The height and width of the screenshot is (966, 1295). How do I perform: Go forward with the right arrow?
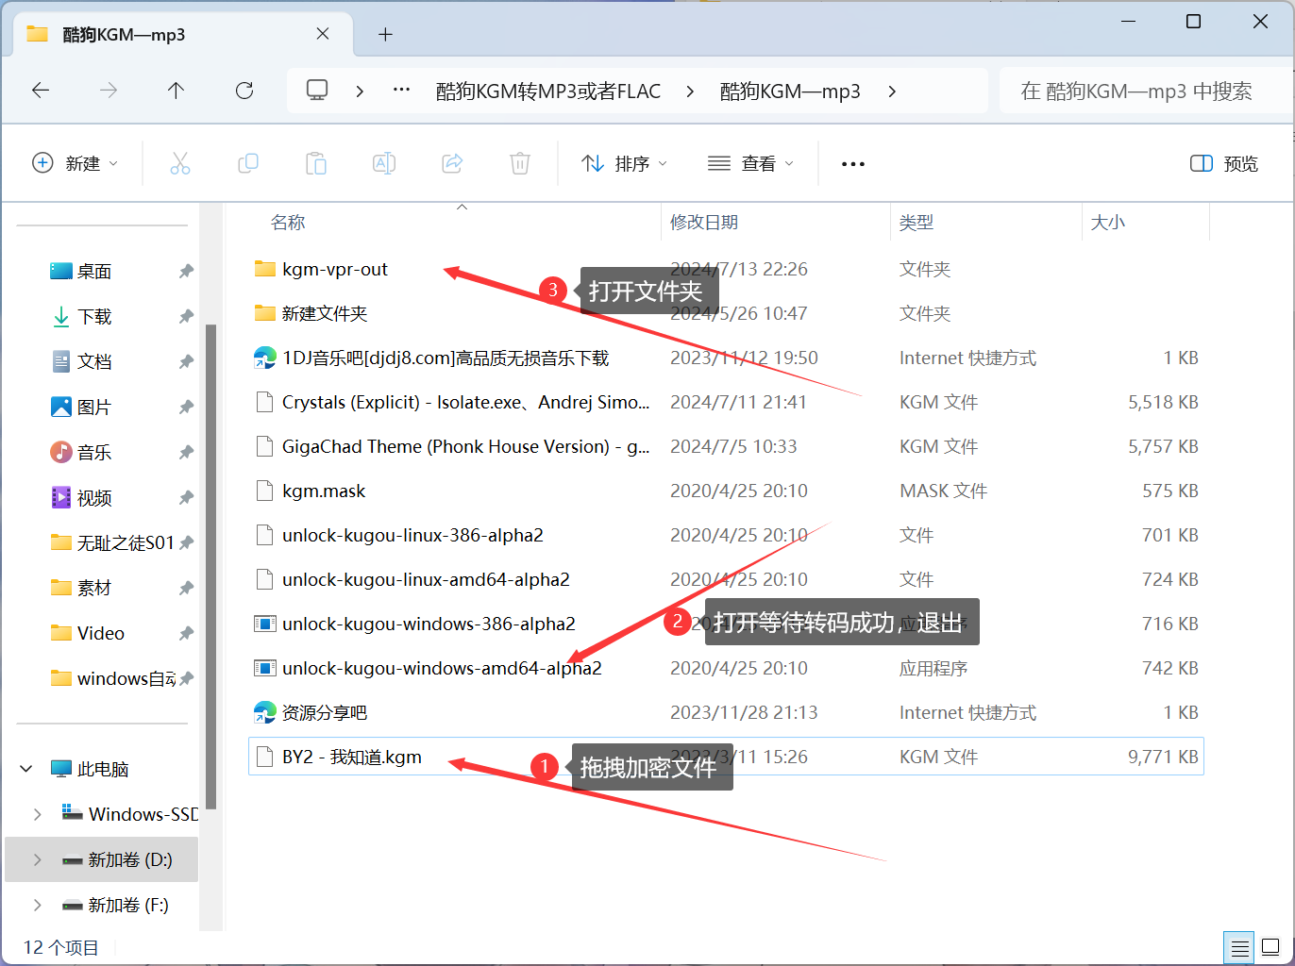(109, 91)
